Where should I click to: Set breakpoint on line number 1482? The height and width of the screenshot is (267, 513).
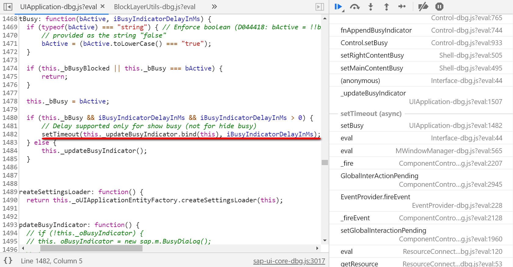coord(10,134)
